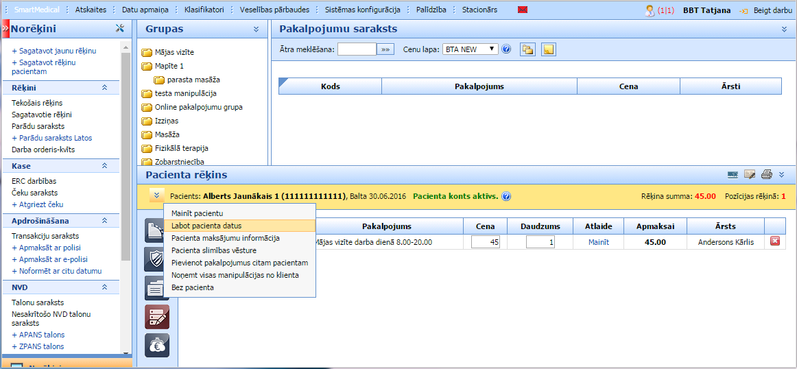Collapse the Rēķini section in sidebar
The height and width of the screenshot is (369, 797).
coord(105,88)
